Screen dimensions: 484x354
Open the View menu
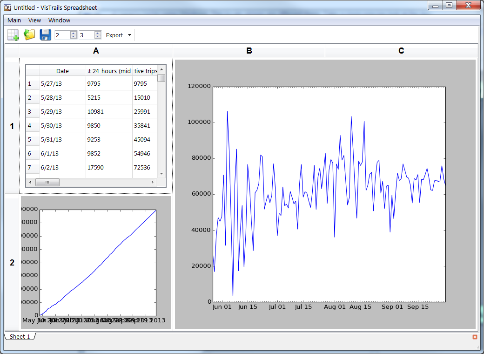click(x=34, y=20)
